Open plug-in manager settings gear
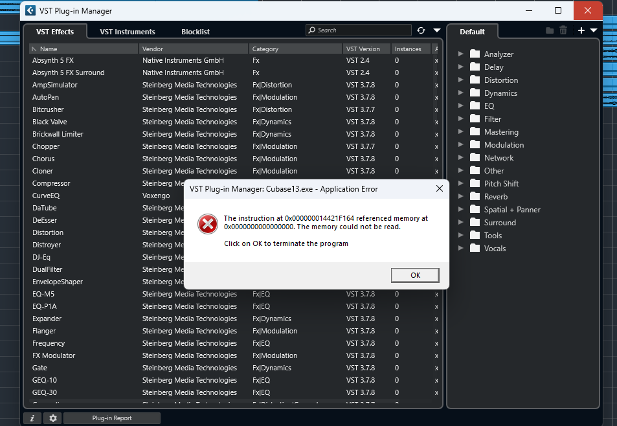The width and height of the screenshot is (617, 426). coord(52,418)
